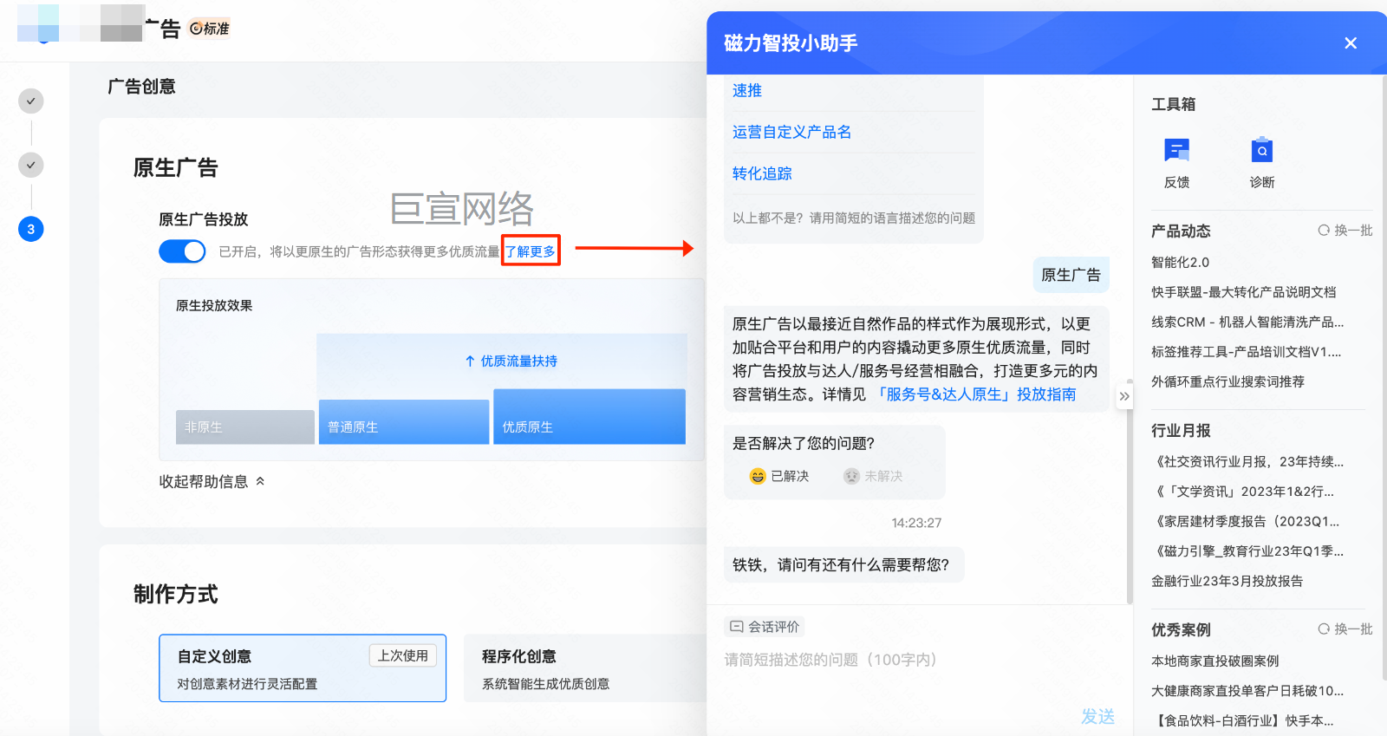Select the 程序化创意 creation option

click(585, 668)
